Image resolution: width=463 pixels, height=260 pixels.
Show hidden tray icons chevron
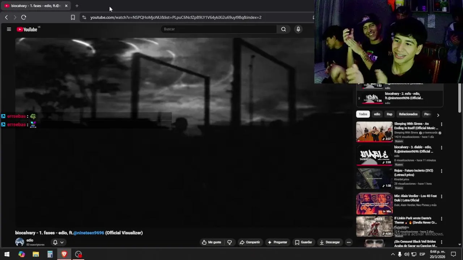[393, 254]
